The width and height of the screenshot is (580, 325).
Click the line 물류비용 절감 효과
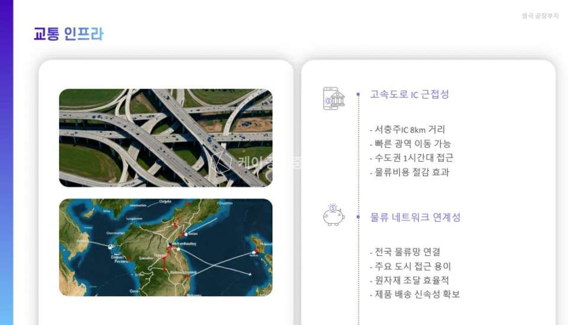pos(410,172)
